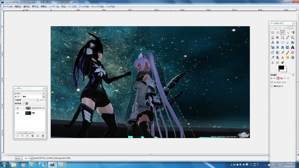Open the zoom percentage dropdown in status bar
The height and width of the screenshot is (168, 299).
pos(32,158)
